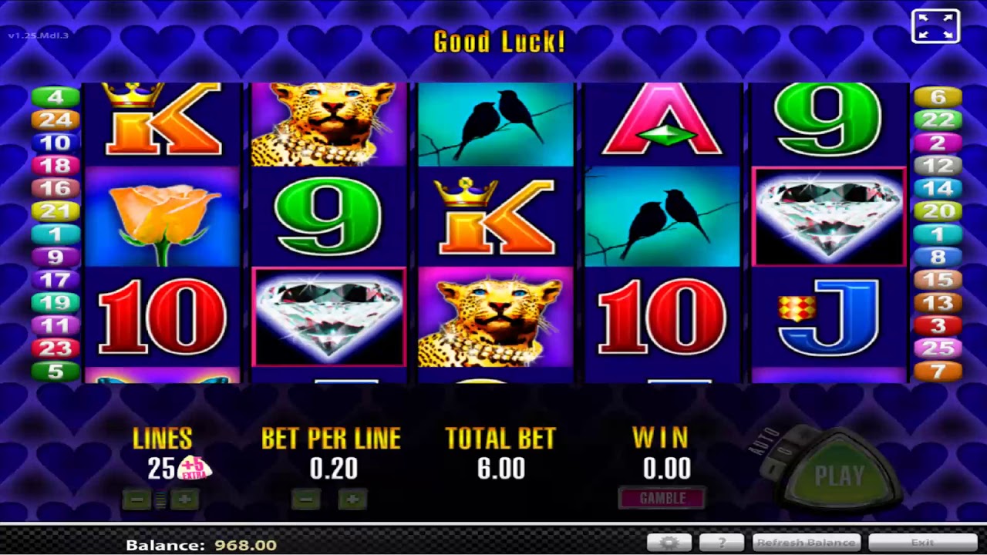Decrease lines with the minus button
987x555 pixels.
click(x=137, y=499)
